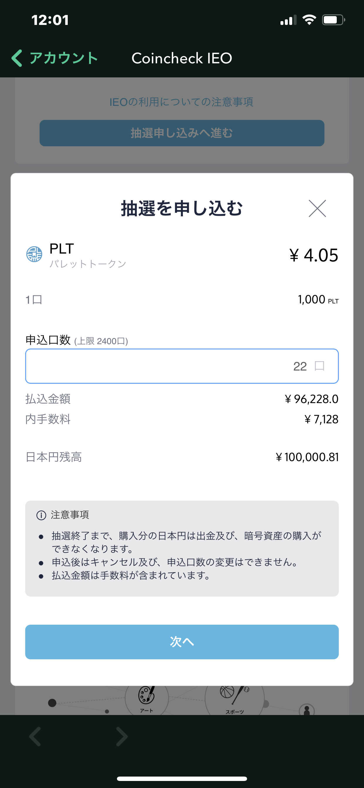Tap the home indicator bar
Screen dimensions: 364x788
click(182, 779)
